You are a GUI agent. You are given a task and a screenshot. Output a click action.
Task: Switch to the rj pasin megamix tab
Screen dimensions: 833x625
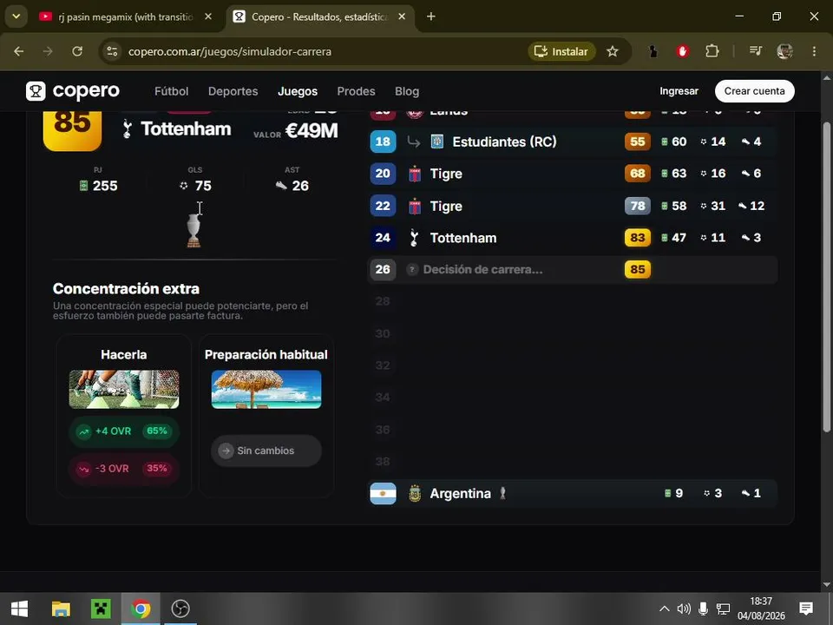[x=125, y=17]
